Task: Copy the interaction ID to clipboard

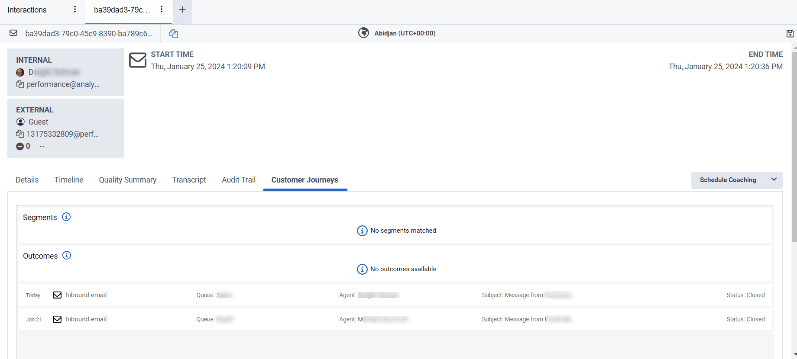Action: [174, 34]
